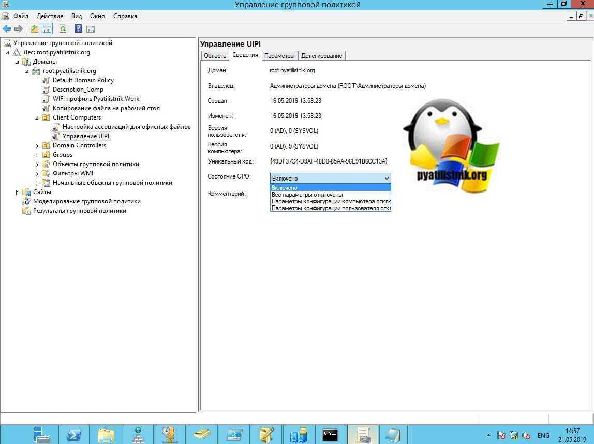Image resolution: width=594 pixels, height=444 pixels.
Task: Click the Refresh toolbar icon
Action: (x=63, y=29)
